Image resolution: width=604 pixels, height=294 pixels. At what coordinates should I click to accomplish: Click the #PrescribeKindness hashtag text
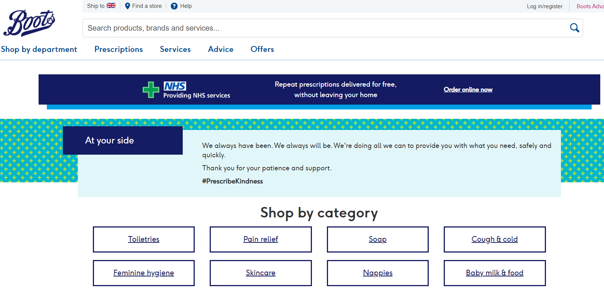click(x=233, y=181)
